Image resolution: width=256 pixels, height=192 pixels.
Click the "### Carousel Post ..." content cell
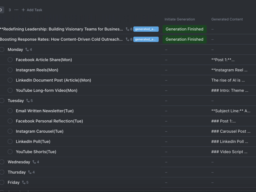coord(231,131)
